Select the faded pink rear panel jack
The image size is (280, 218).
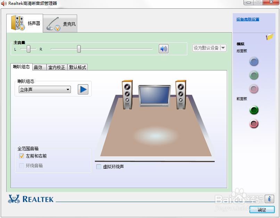[254, 89]
